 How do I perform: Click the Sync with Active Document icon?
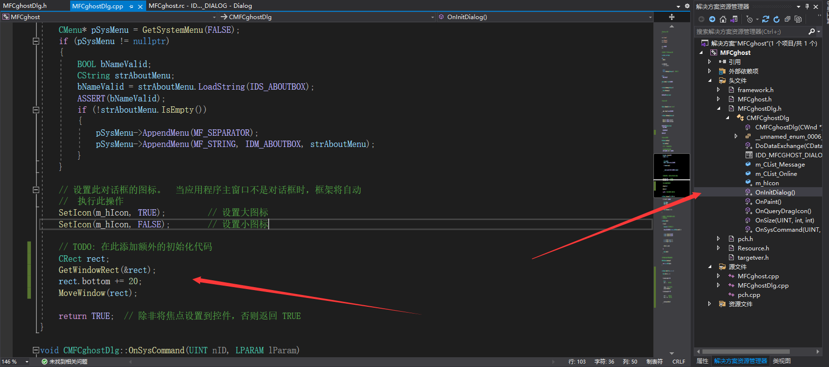[766, 19]
